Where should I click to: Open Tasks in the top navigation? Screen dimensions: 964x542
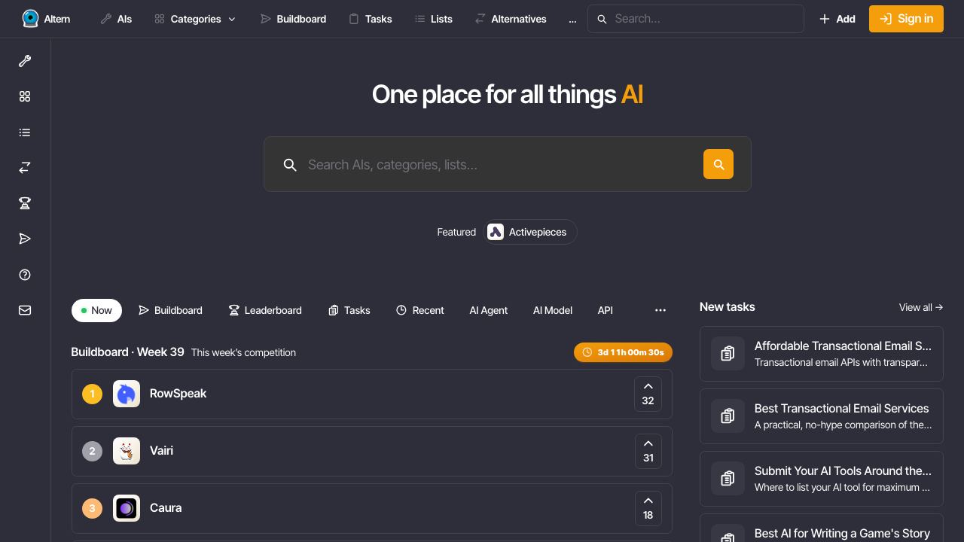(x=371, y=19)
